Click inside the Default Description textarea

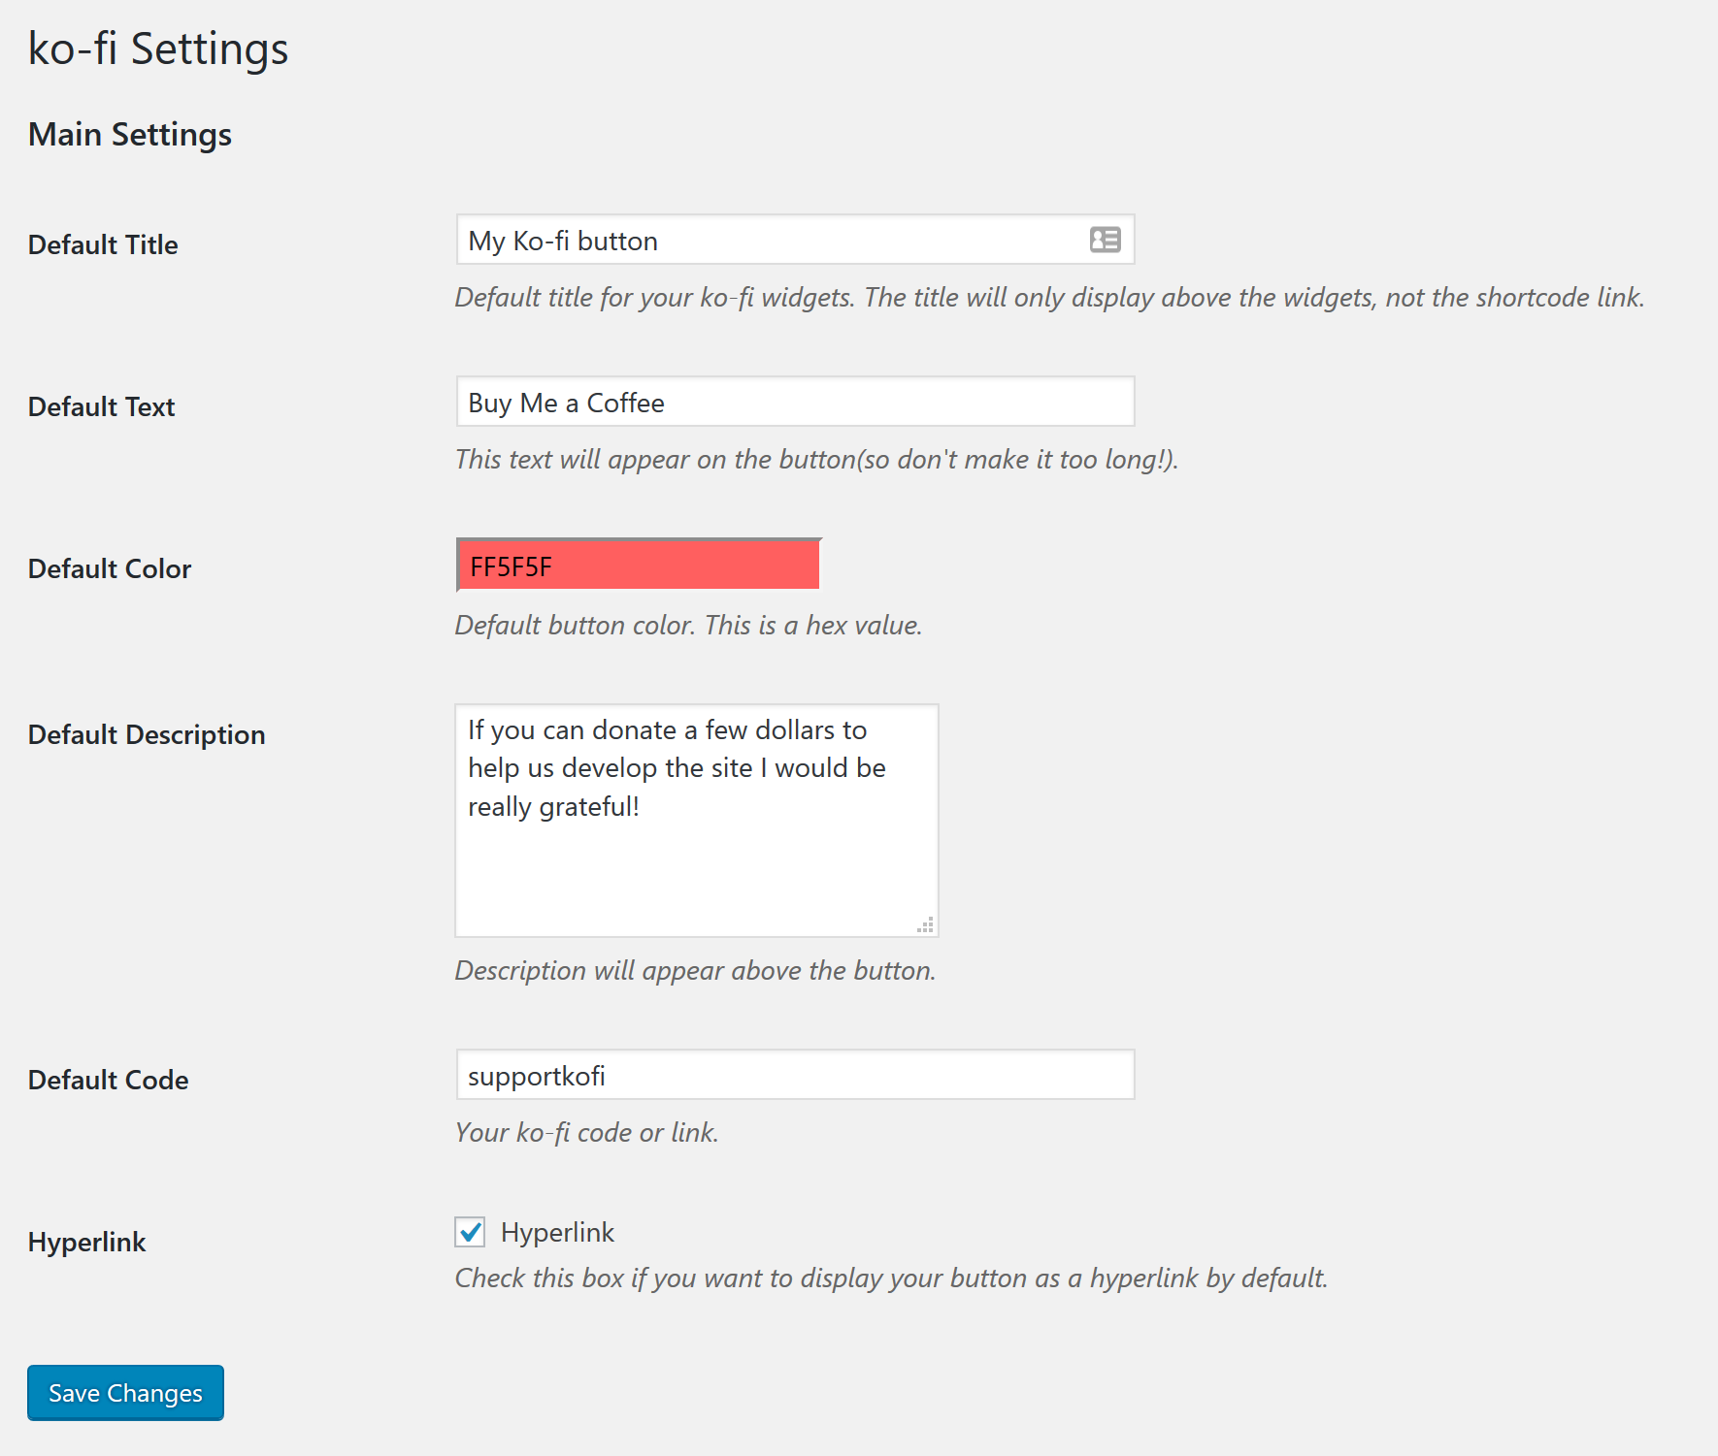[x=697, y=821]
